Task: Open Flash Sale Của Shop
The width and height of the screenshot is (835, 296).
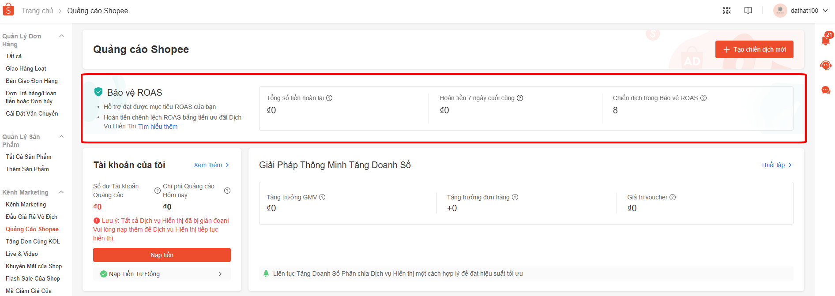Action: pos(33,278)
